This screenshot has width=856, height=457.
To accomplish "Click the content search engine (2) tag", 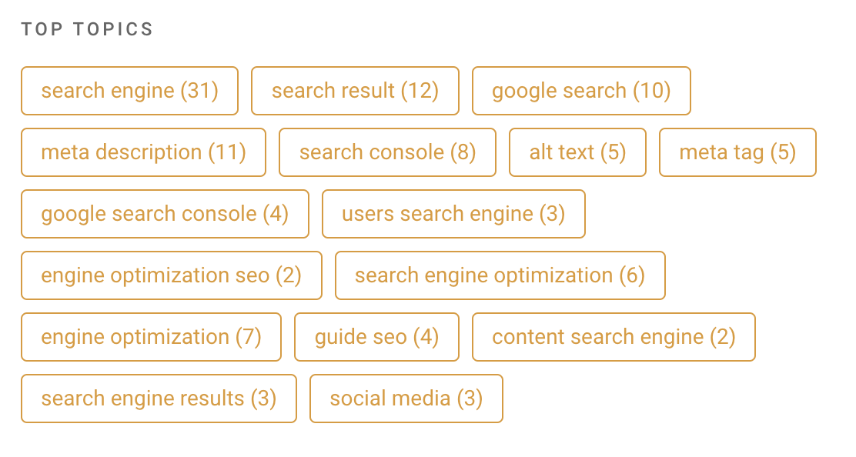I will pos(614,337).
